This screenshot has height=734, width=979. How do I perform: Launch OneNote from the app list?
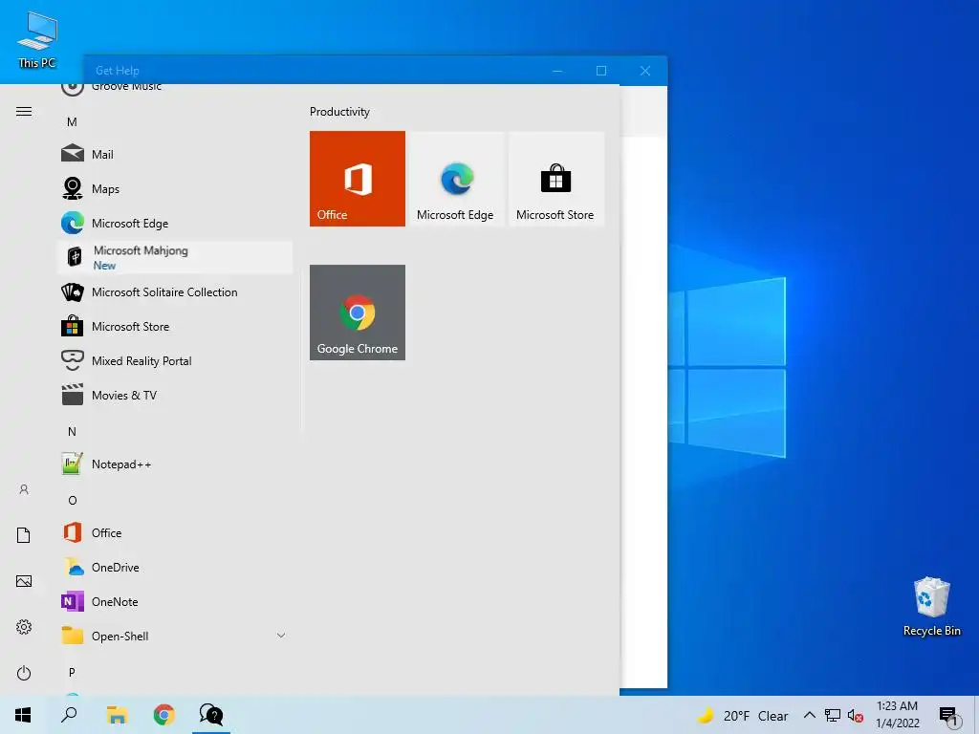(x=174, y=601)
